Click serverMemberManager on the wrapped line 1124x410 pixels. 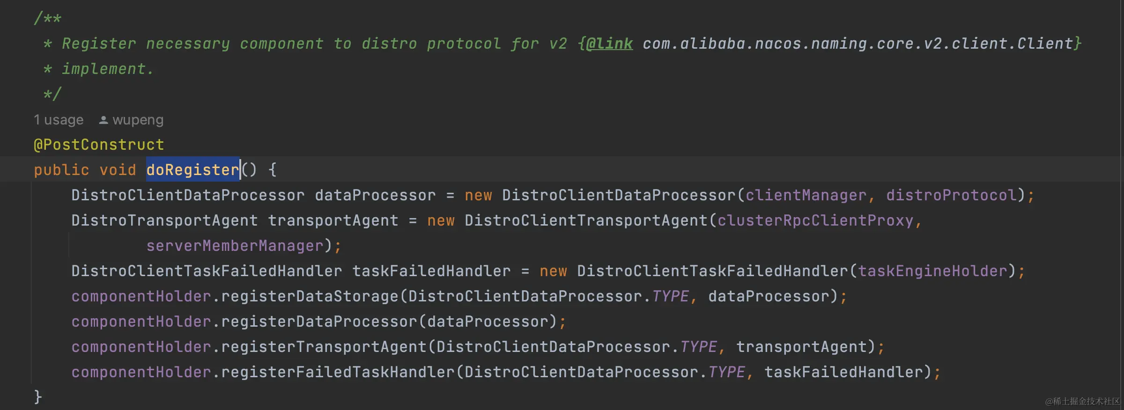click(235, 246)
